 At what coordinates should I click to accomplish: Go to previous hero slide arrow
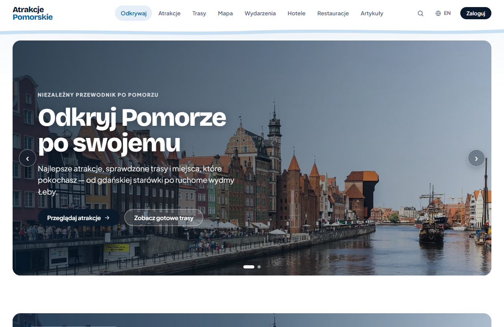28,158
